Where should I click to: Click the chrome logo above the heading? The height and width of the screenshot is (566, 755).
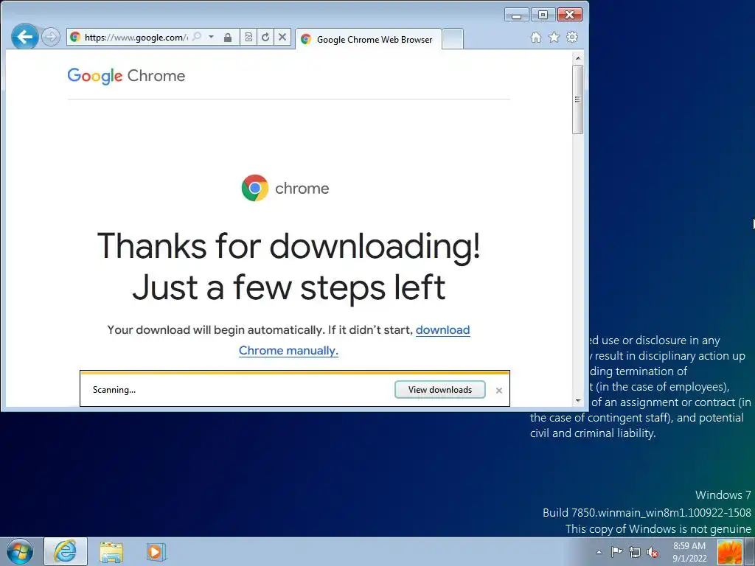285,188
